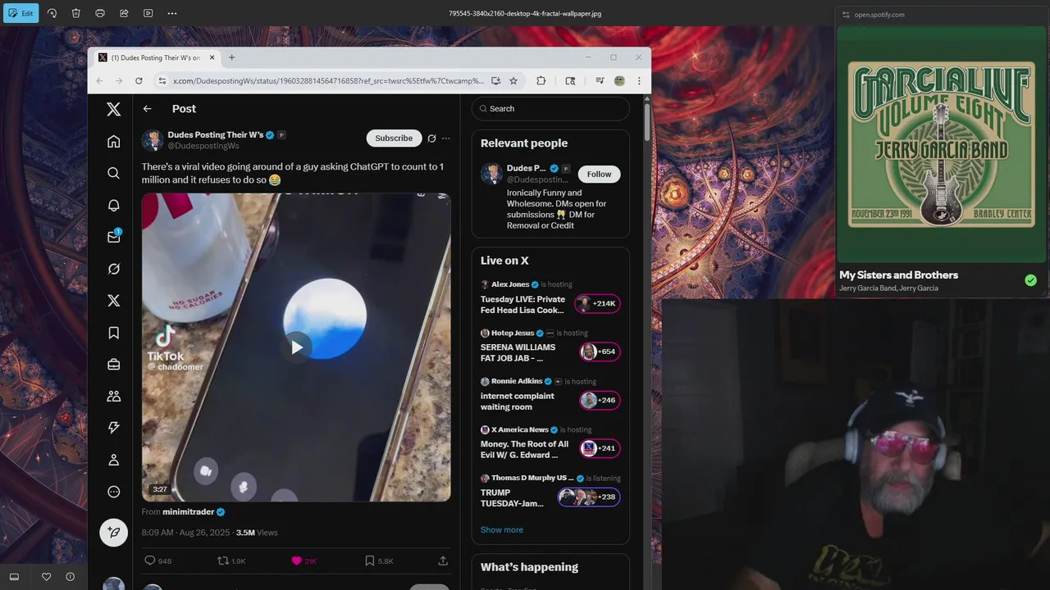This screenshot has width=1050, height=590.
Task: Open Verified Orgs lightning icon
Action: point(114,428)
